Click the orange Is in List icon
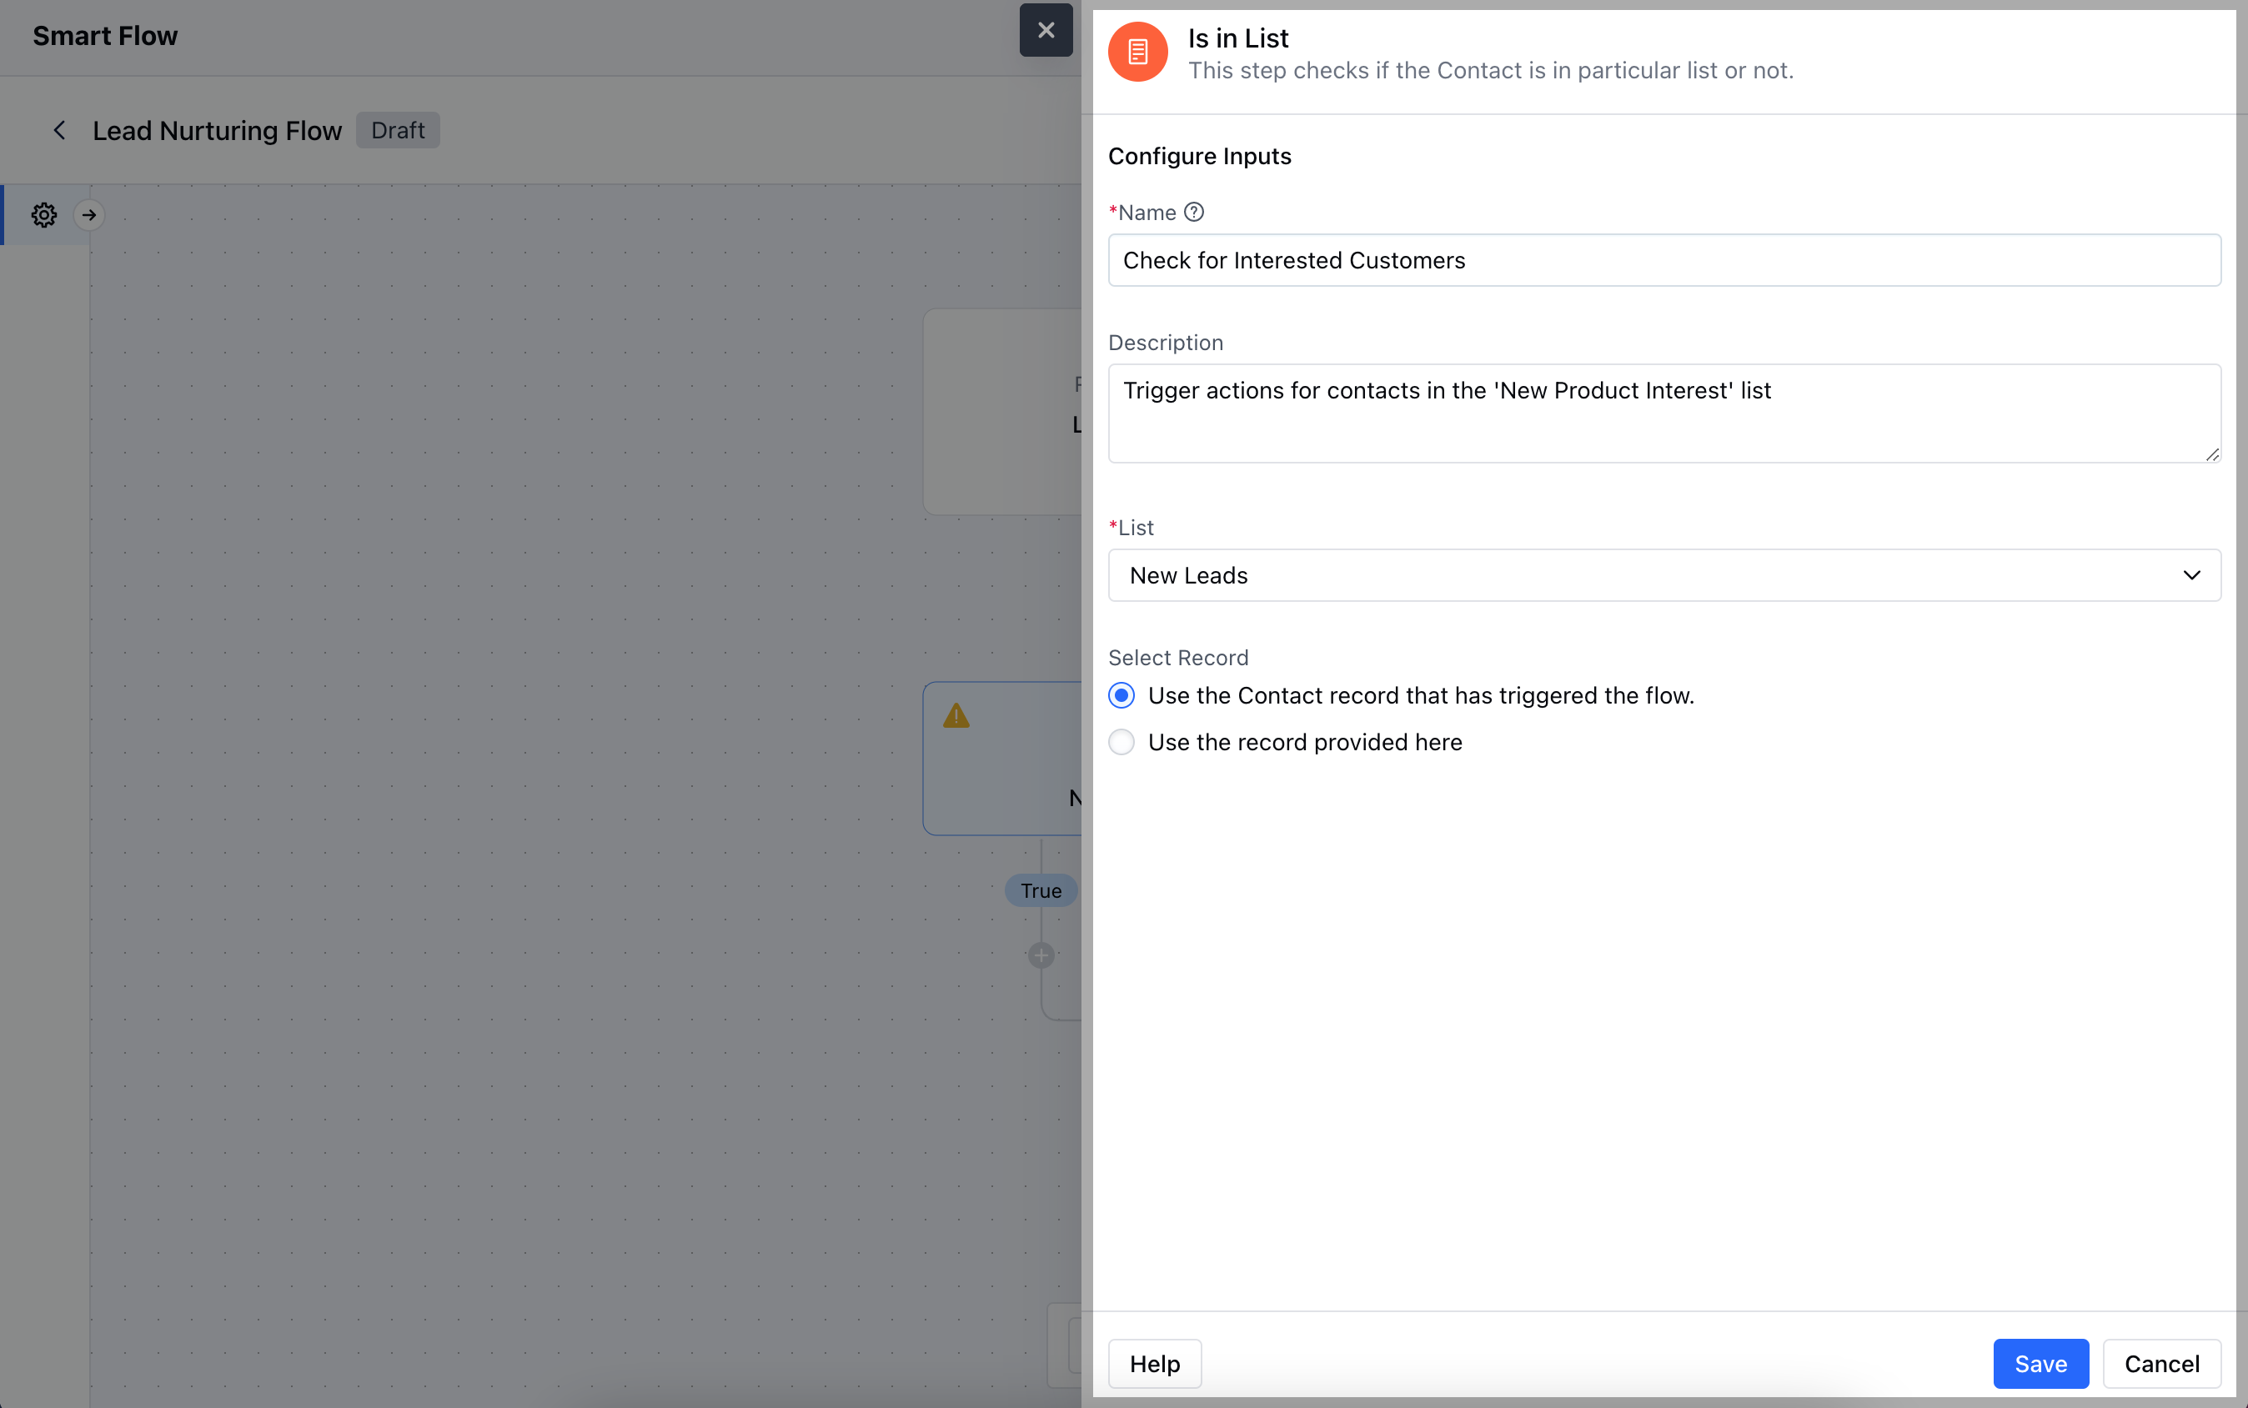 tap(1137, 53)
